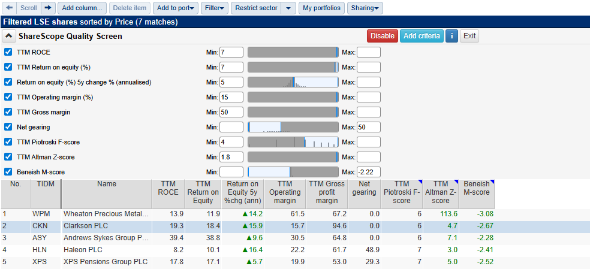Toggle the TTM Piotroski F-score checkbox
Viewport: 590px width, 269px height.
8,142
